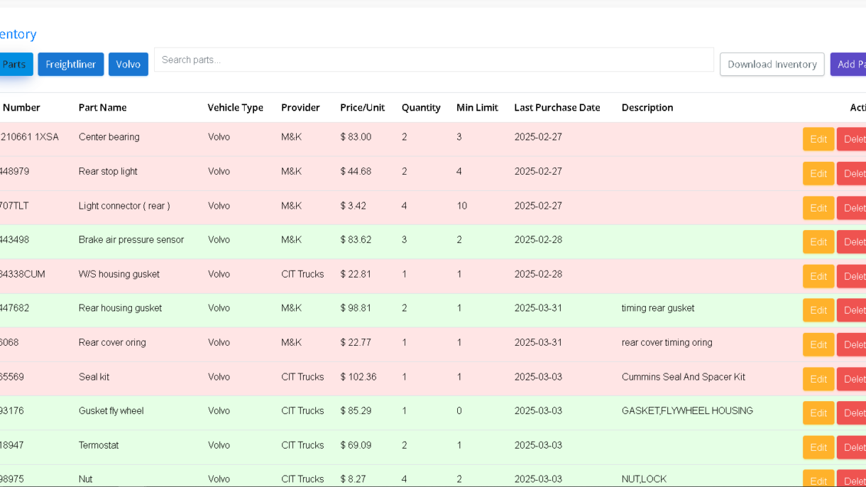The height and width of the screenshot is (487, 866).
Task: Select the 'W/S housing gusket' part name
Action: 119,274
